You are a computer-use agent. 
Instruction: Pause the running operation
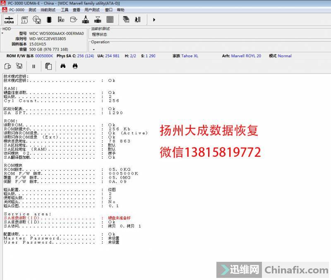[x=34, y=67]
